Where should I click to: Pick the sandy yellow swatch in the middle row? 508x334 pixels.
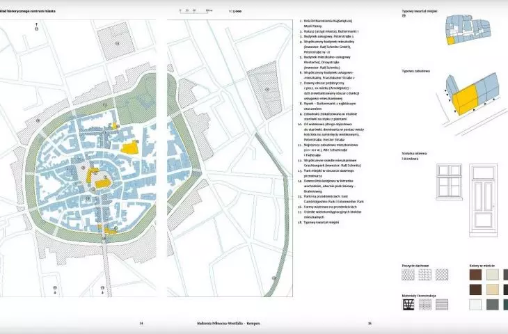tap(493, 289)
